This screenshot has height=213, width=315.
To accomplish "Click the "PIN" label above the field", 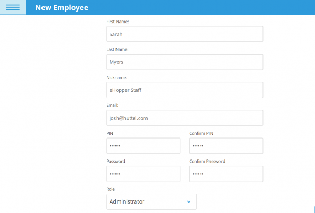I will [x=110, y=133].
